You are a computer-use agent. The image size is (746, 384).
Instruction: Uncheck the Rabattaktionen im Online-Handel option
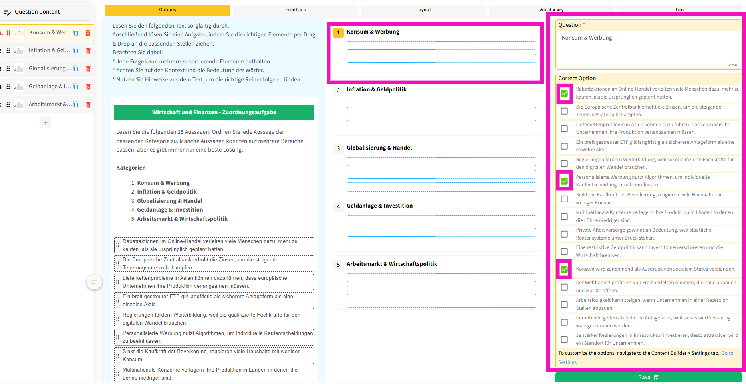[x=564, y=93]
